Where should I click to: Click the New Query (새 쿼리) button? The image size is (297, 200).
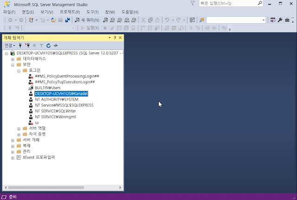[x=87, y=20]
